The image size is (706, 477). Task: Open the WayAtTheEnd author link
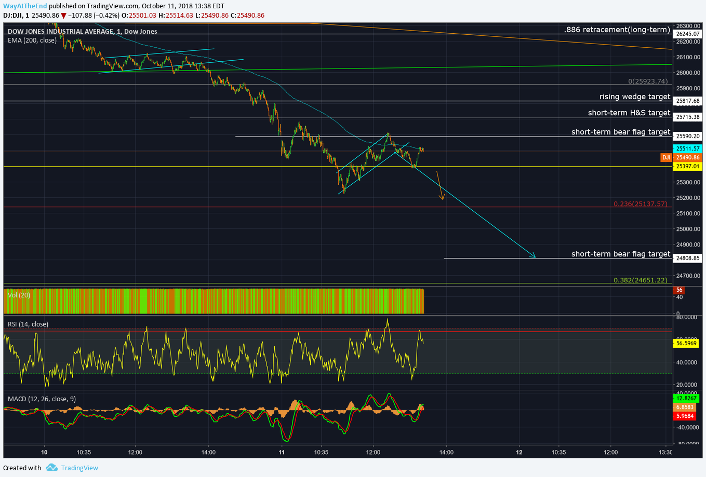coord(25,6)
